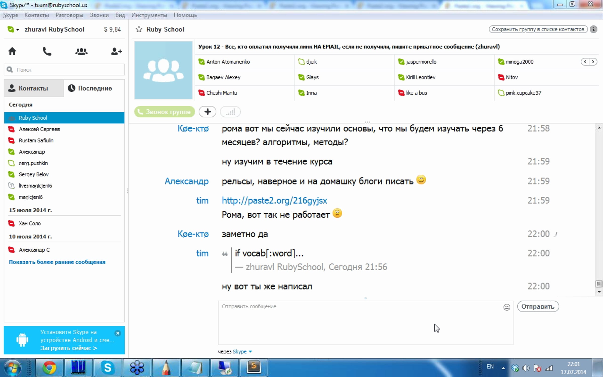
Task: Show hidden tray icons arrow
Action: 503,368
